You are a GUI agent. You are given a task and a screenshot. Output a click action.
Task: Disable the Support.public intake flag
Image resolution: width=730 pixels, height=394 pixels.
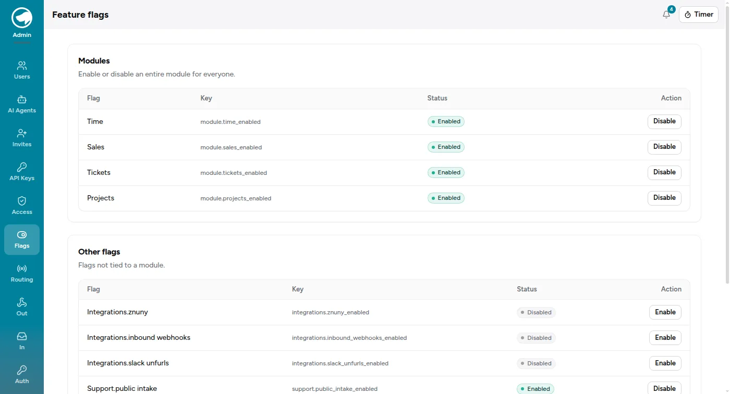click(x=664, y=388)
